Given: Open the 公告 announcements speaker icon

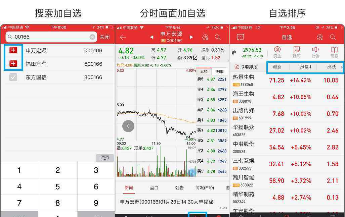Looking at the screenshot, I should pyautogui.click(x=315, y=52).
